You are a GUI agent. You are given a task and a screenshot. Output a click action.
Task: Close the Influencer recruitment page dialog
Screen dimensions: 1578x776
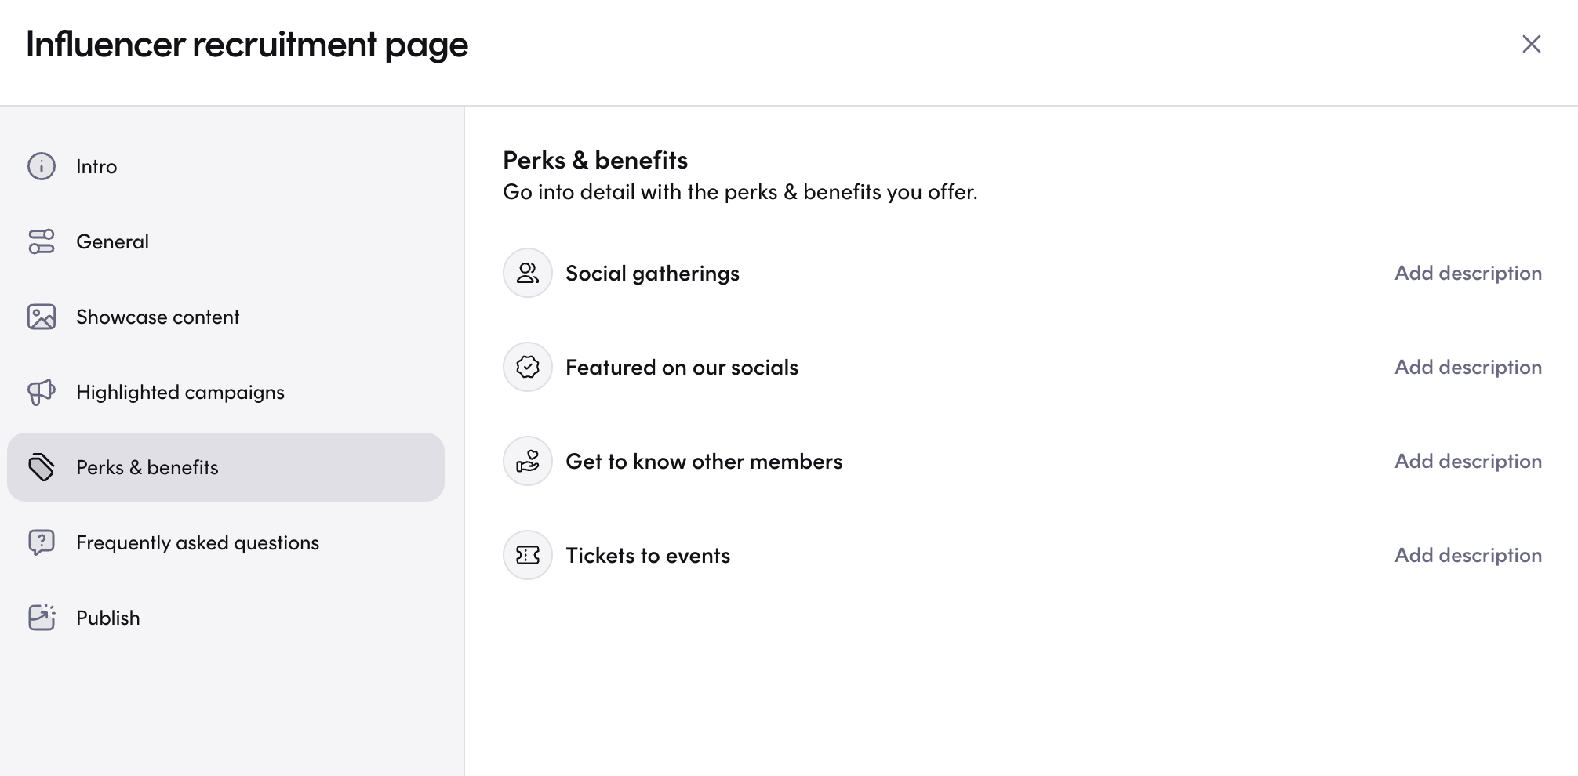click(x=1532, y=44)
